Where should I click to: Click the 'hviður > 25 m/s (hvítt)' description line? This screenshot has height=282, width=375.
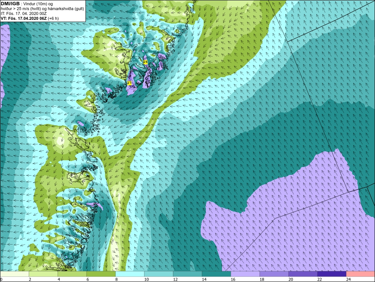[x=42, y=9]
